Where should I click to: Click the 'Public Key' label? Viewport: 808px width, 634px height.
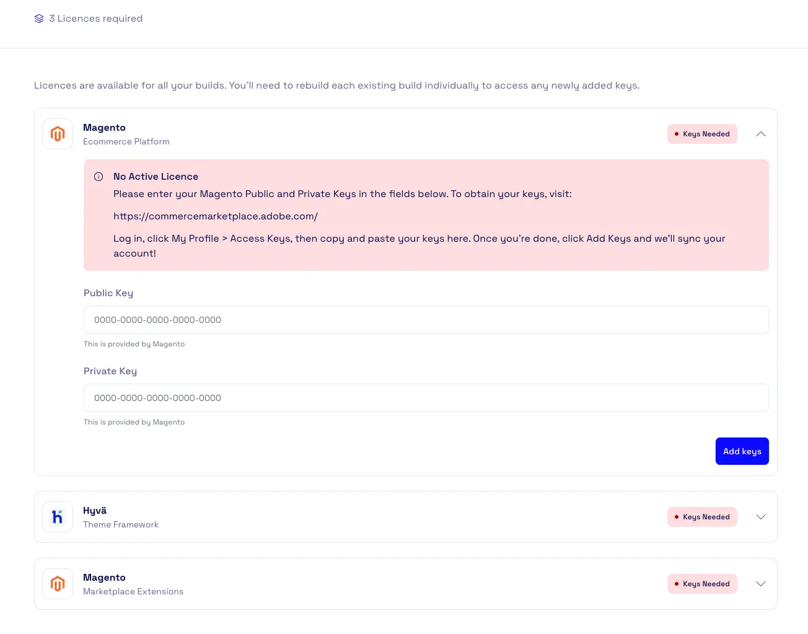point(108,293)
